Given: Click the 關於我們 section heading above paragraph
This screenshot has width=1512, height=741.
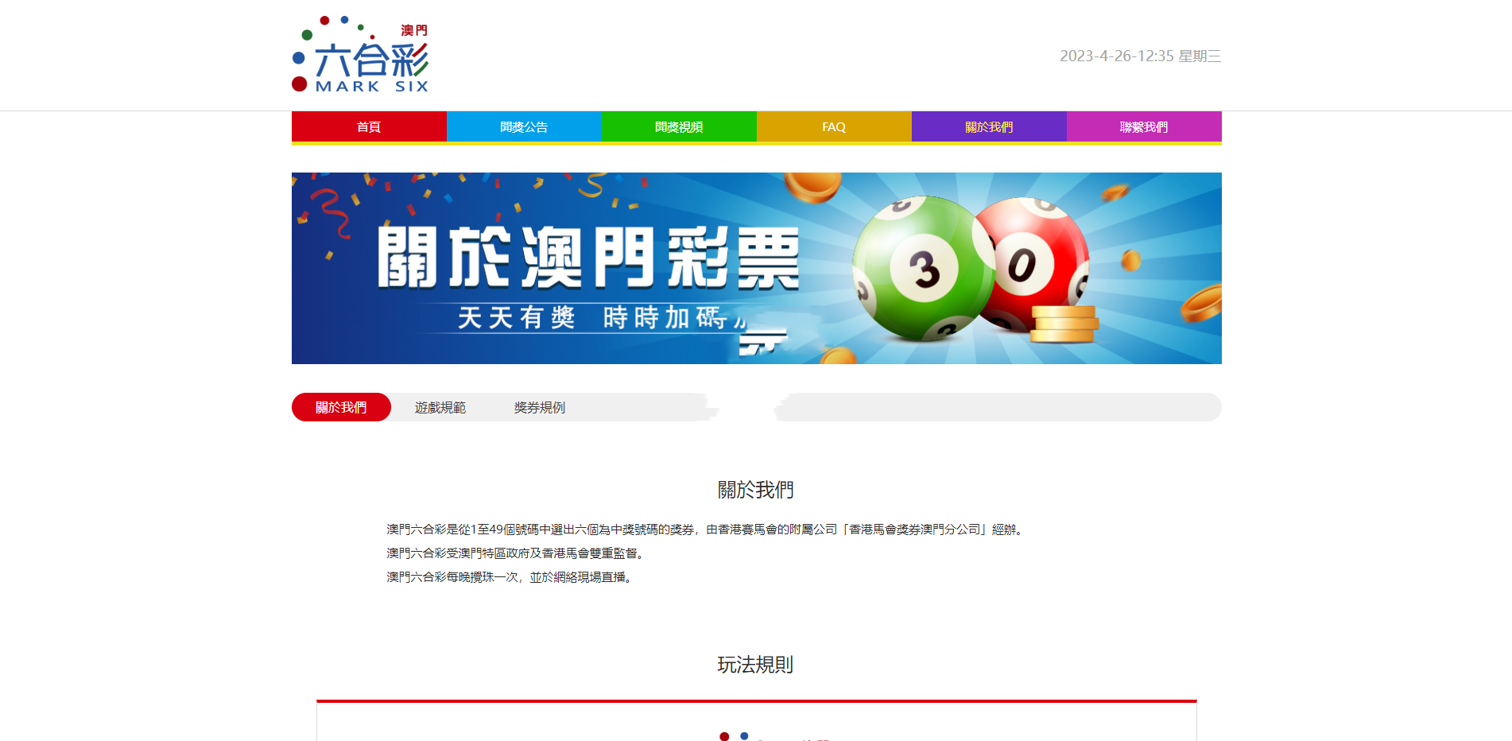Looking at the screenshot, I should 755,490.
